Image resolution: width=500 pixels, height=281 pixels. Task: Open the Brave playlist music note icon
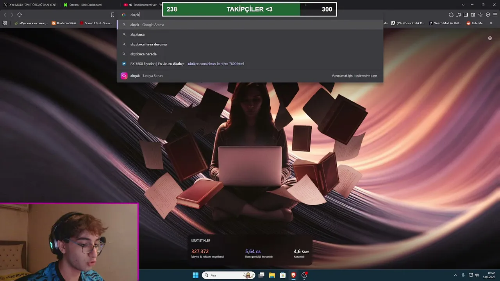coord(459,15)
